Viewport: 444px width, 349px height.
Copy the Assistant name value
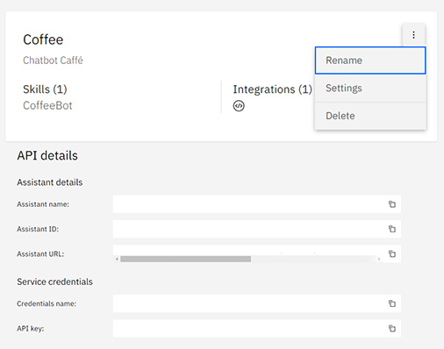pos(392,204)
